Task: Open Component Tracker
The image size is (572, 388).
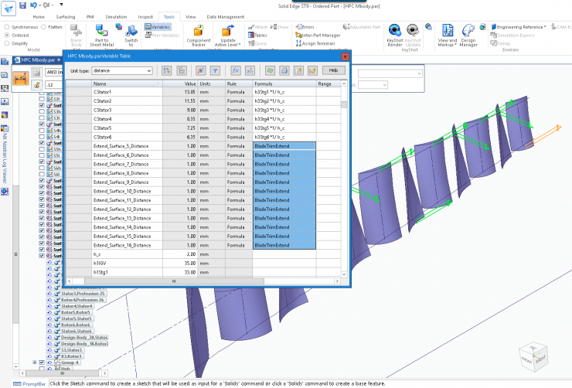Action: click(x=199, y=36)
